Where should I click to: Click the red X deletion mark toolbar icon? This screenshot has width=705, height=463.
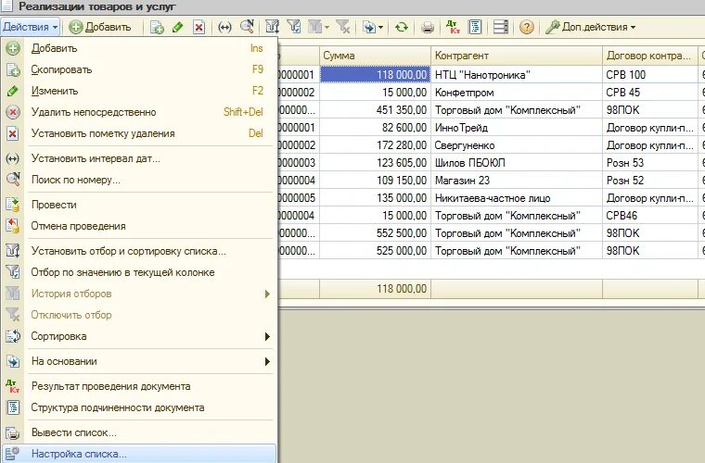(199, 28)
